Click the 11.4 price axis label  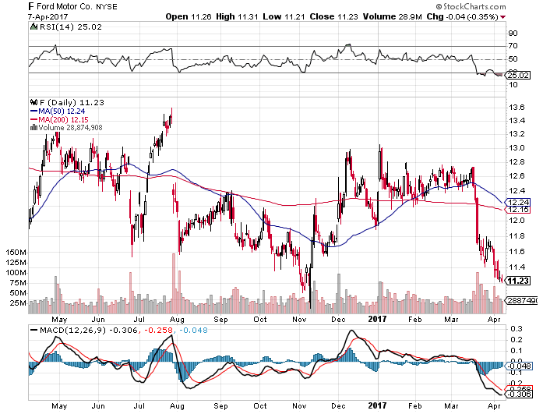(517, 267)
